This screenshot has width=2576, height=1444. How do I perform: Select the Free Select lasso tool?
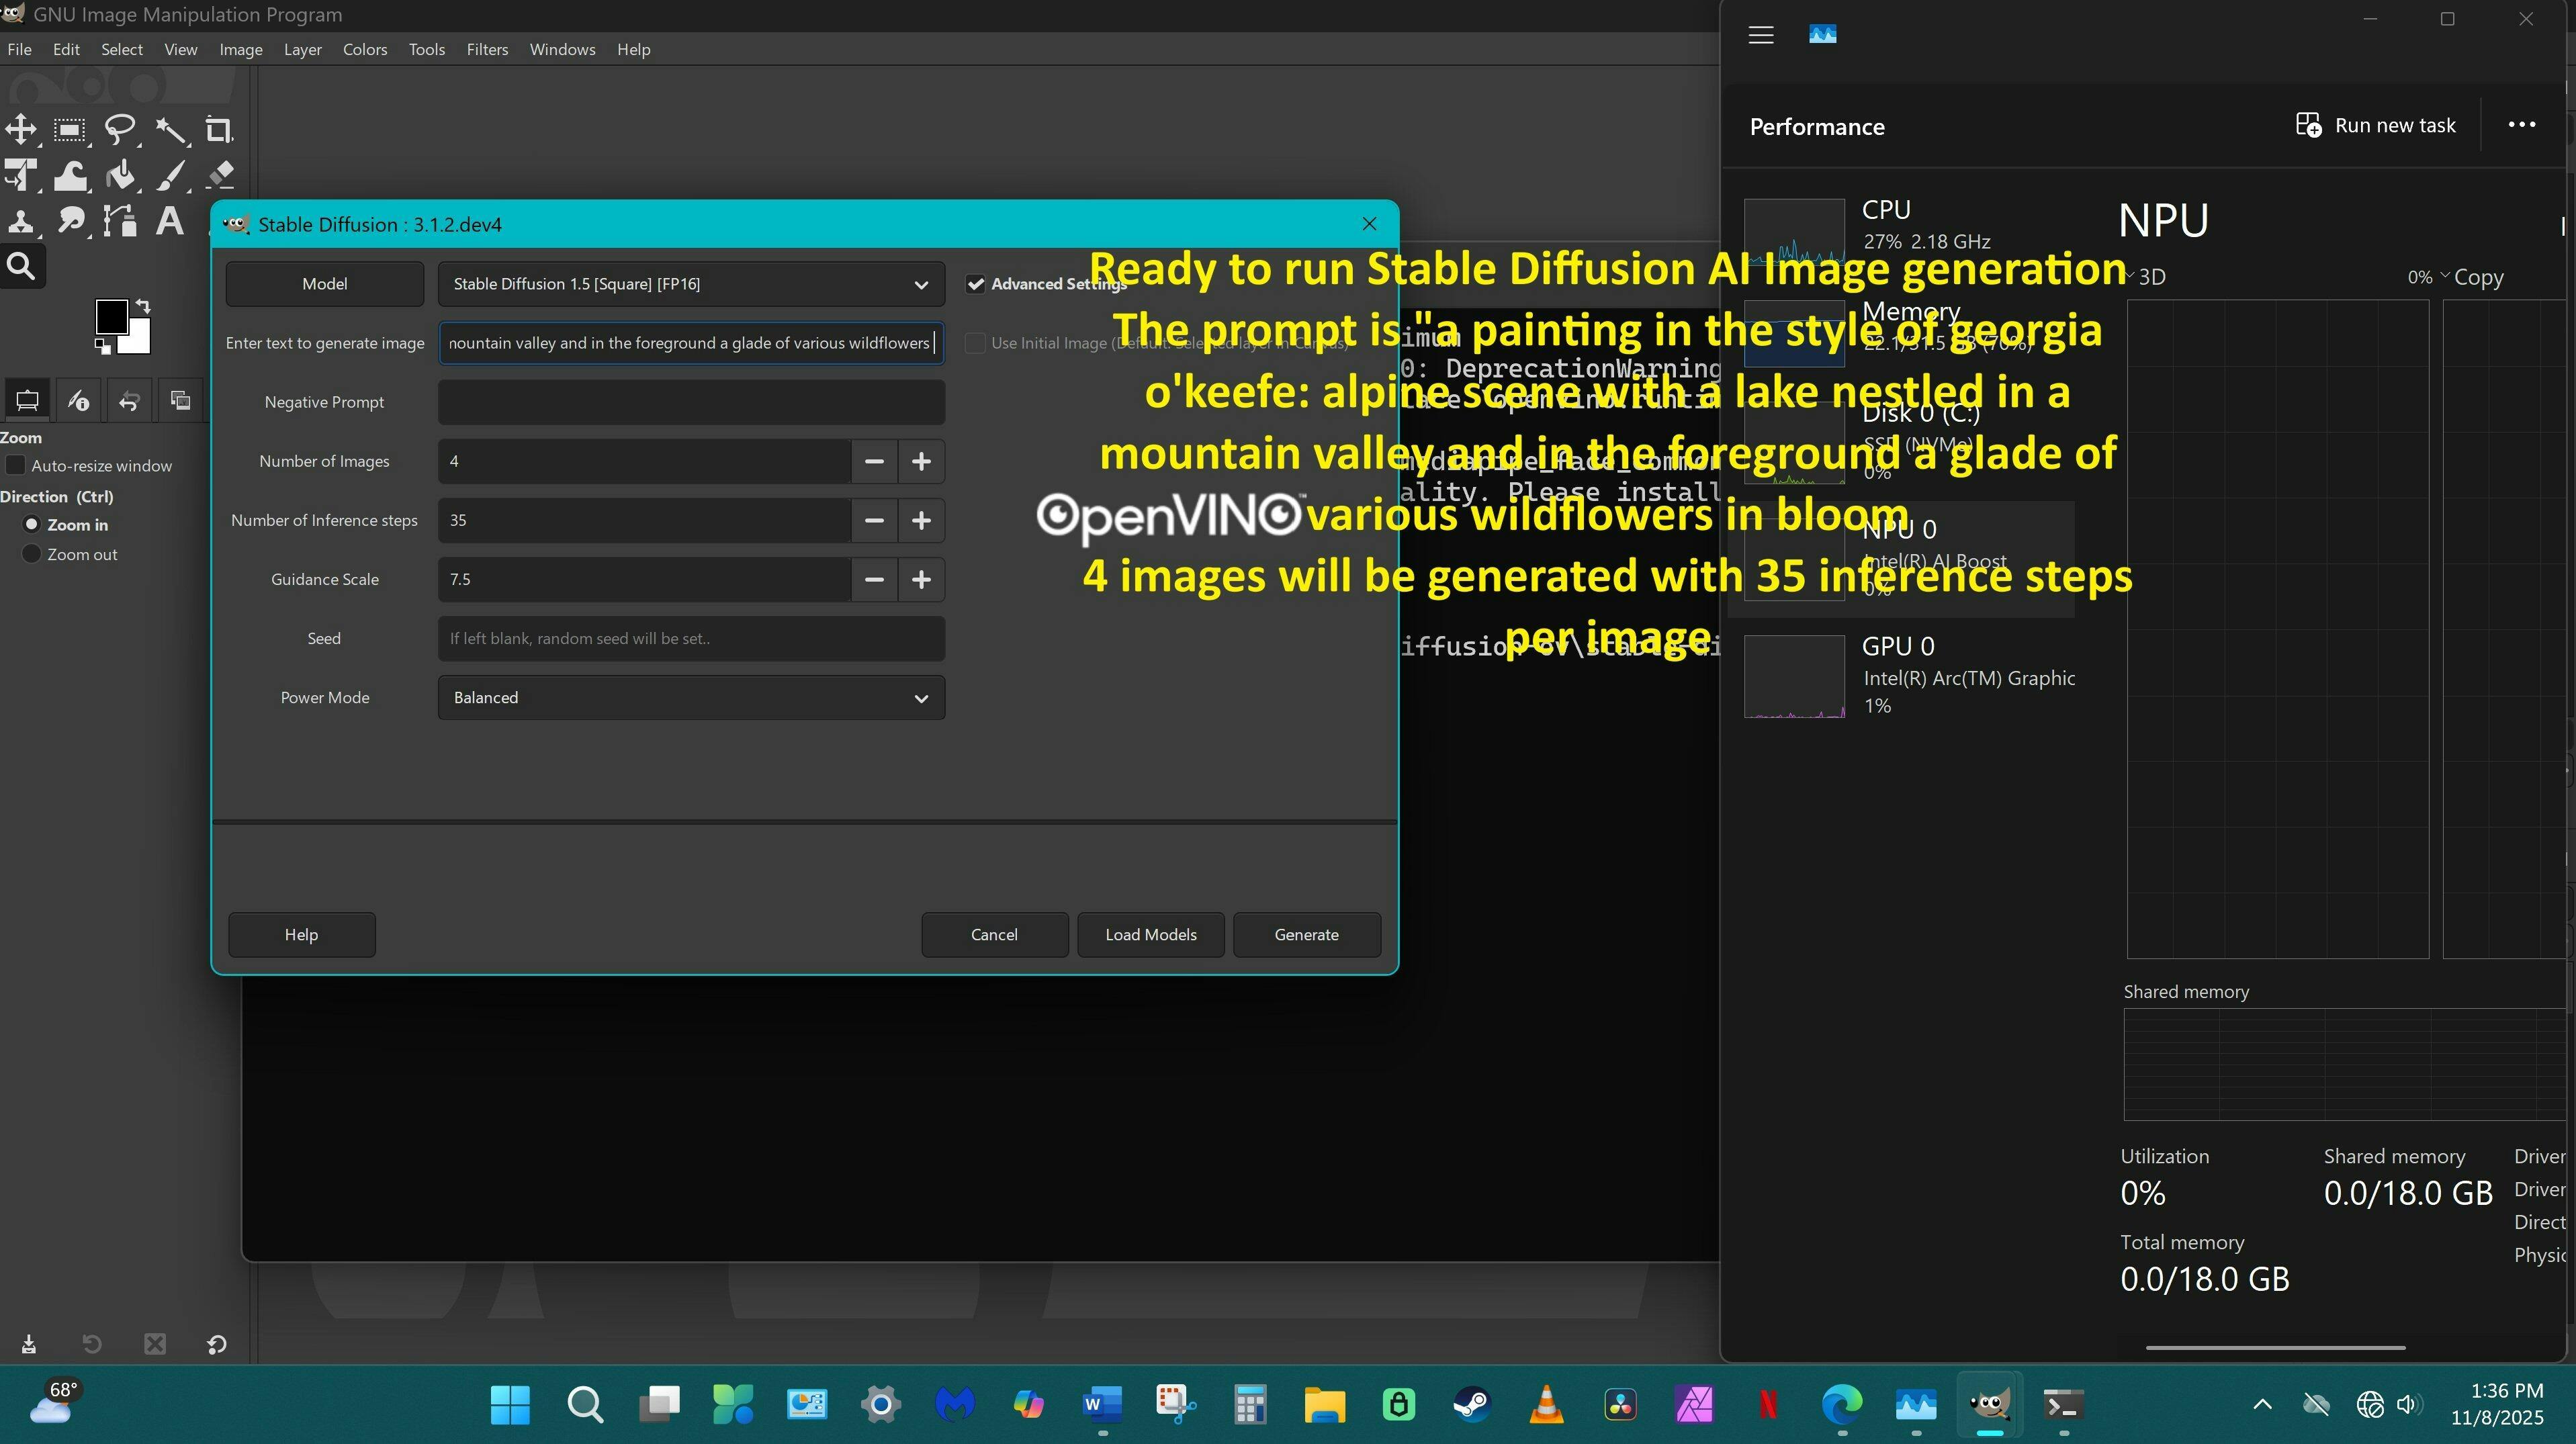[x=120, y=130]
